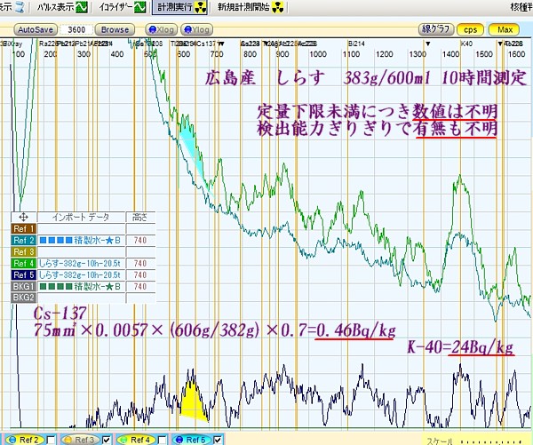The height and width of the screenshot is (445, 533).
Task: Click the move handle of the Ref table
Action: (23, 217)
